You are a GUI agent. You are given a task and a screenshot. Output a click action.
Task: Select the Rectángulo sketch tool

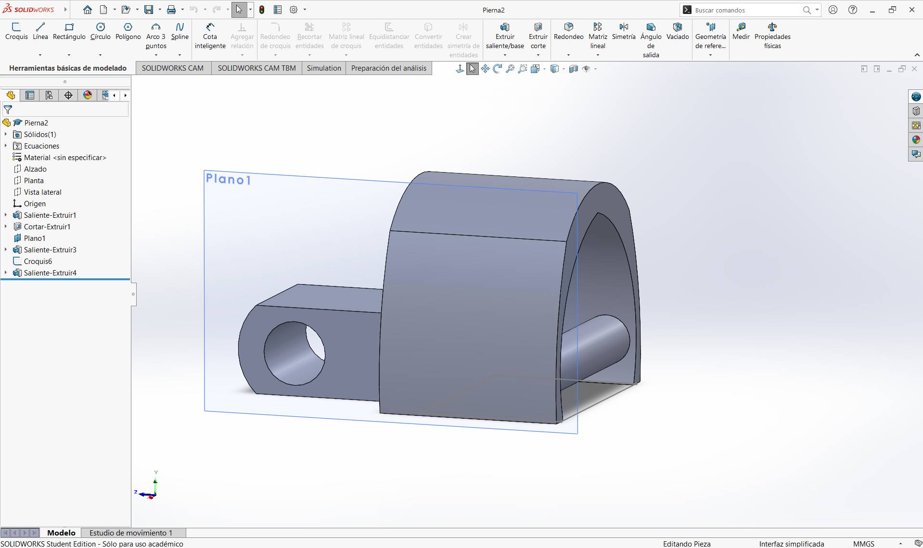click(69, 31)
